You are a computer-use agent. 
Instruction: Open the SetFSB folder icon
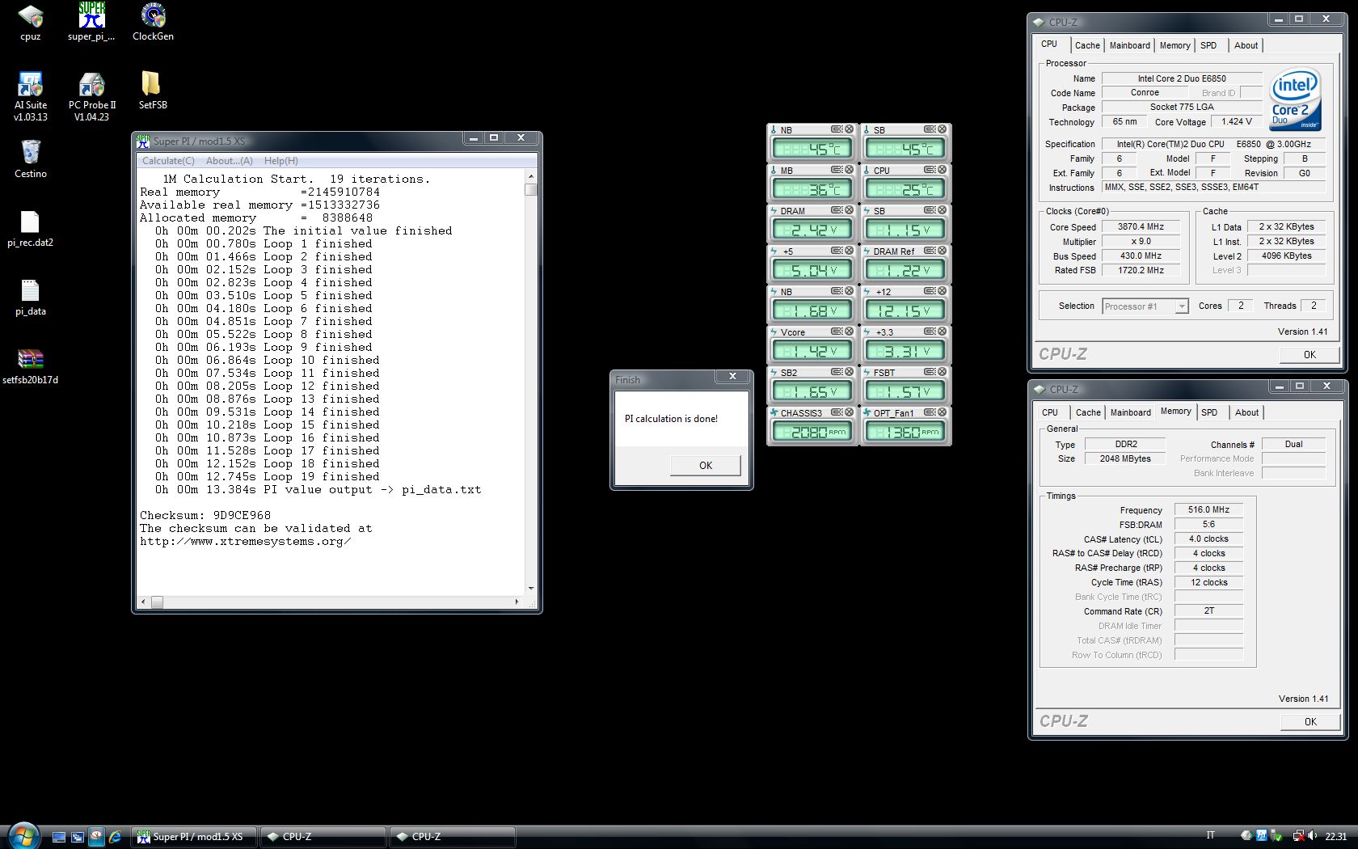(153, 91)
